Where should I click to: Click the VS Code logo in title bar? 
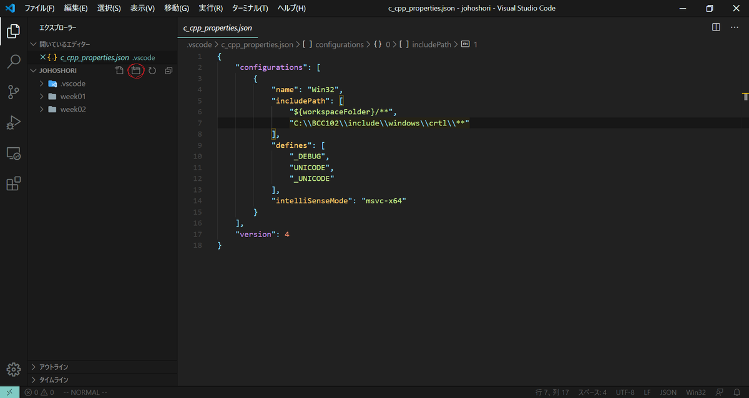click(x=9, y=8)
